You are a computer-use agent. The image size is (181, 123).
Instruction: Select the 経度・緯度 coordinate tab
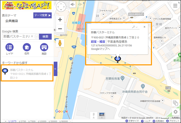(x=98, y=42)
